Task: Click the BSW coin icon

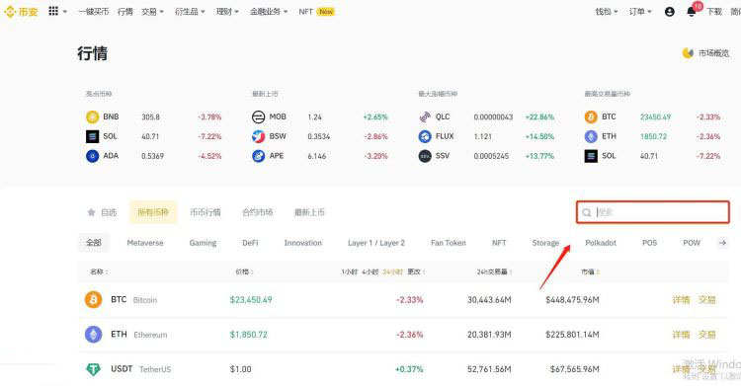Action: 258,136
